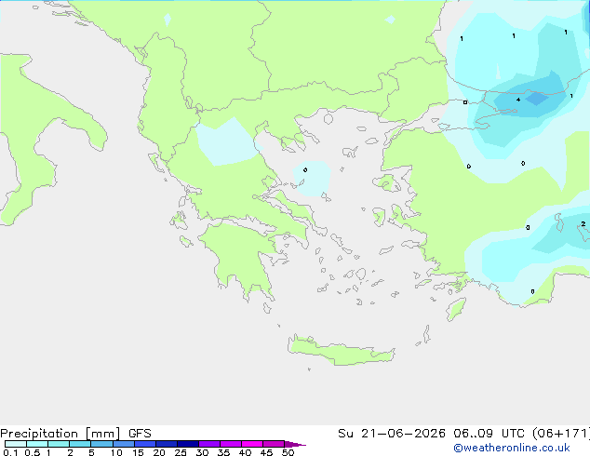Screen dimensions: 590x456
Task: Click the '0.5' legend scale value
Action: click(x=32, y=452)
